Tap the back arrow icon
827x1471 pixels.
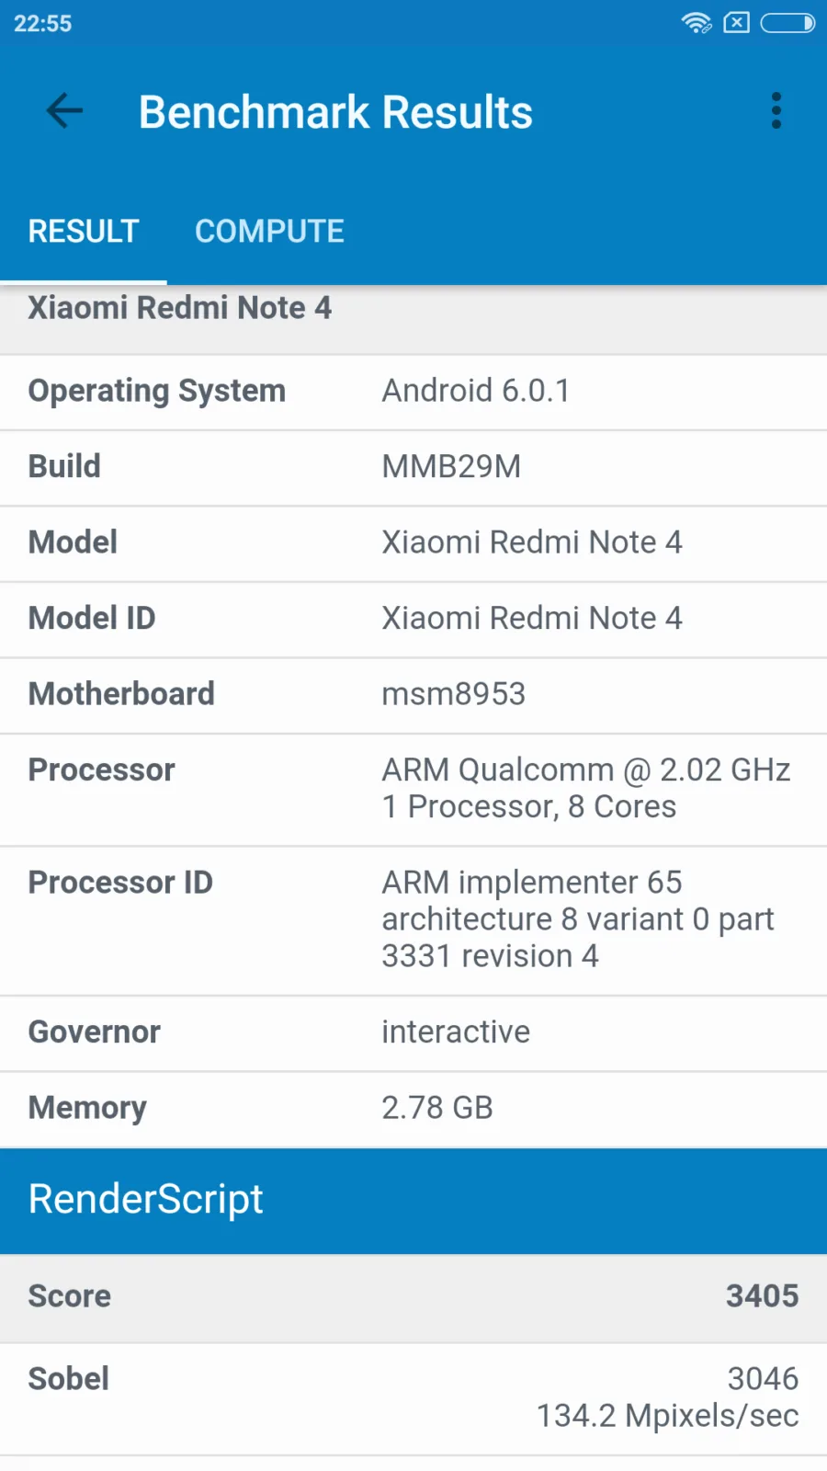pyautogui.click(x=64, y=111)
